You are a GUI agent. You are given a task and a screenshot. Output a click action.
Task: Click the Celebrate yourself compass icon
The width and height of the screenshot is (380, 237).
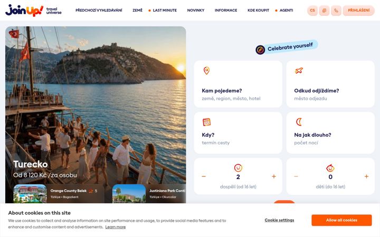pyautogui.click(x=260, y=50)
